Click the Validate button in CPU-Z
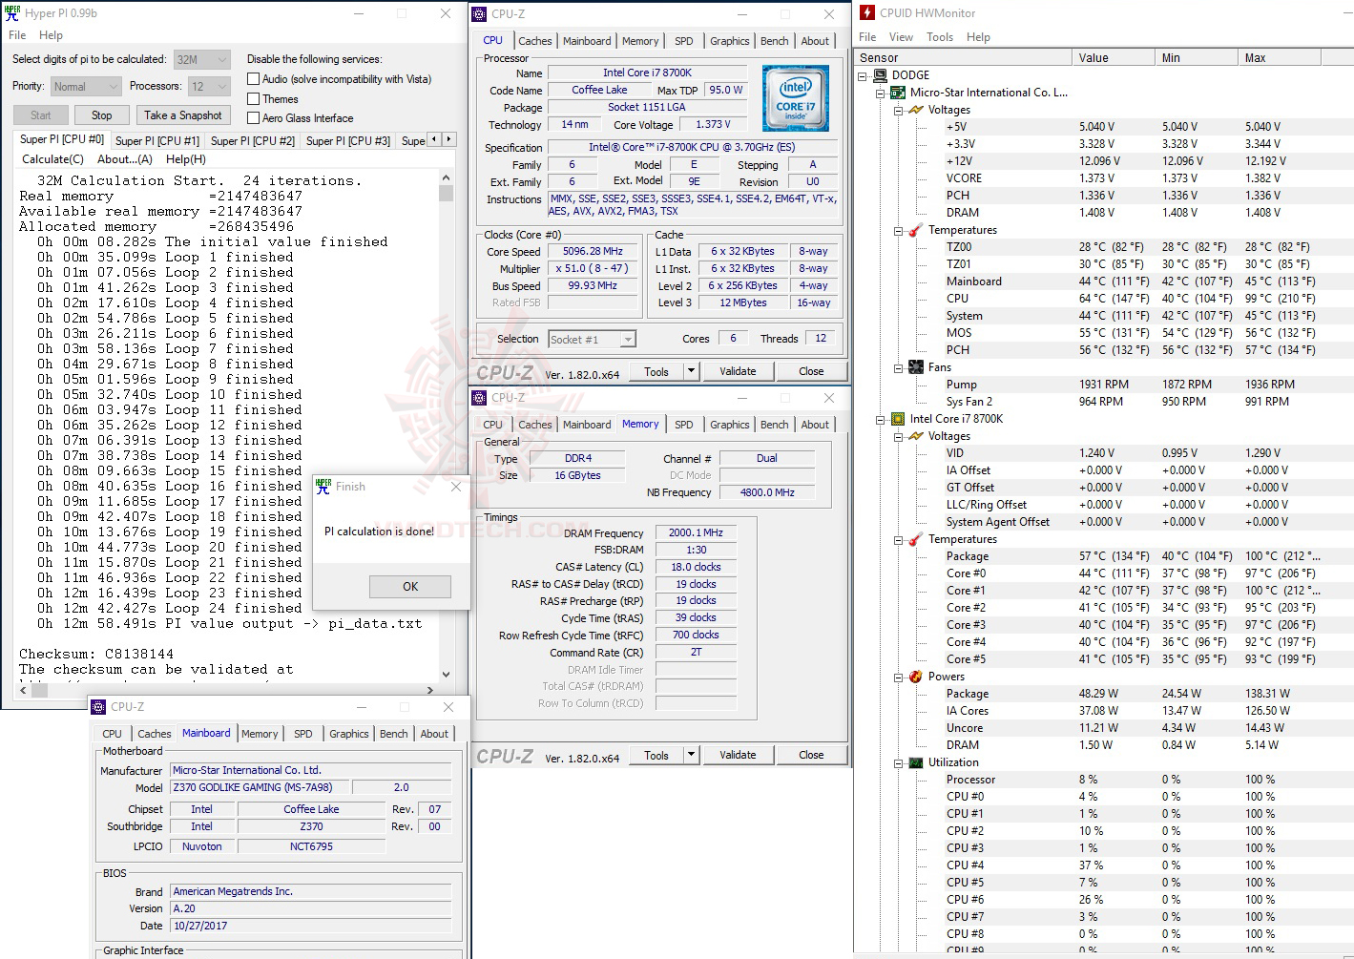This screenshot has width=1354, height=959. 739,370
